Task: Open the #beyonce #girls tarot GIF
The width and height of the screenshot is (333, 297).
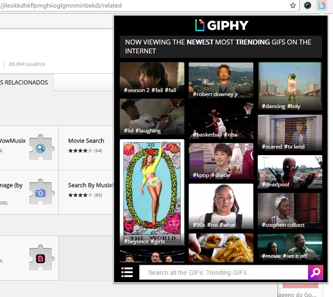Action: click(152, 193)
